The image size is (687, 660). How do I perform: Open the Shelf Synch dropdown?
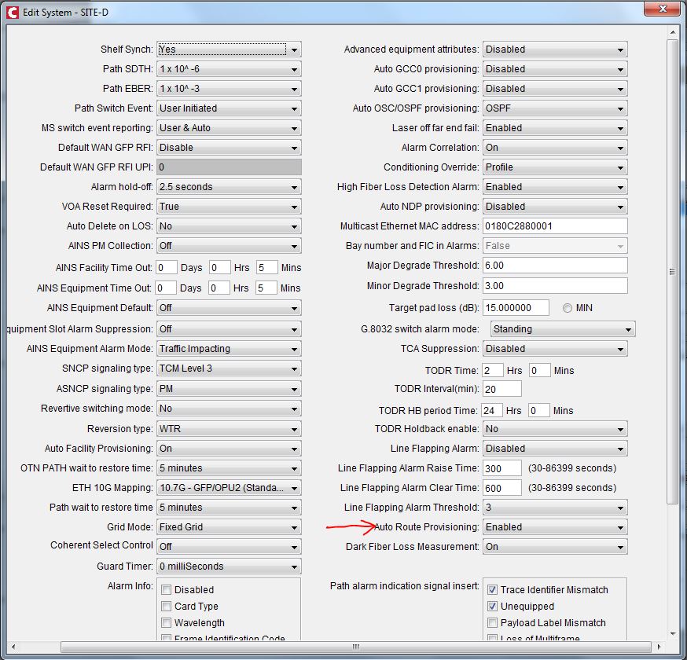(x=295, y=49)
